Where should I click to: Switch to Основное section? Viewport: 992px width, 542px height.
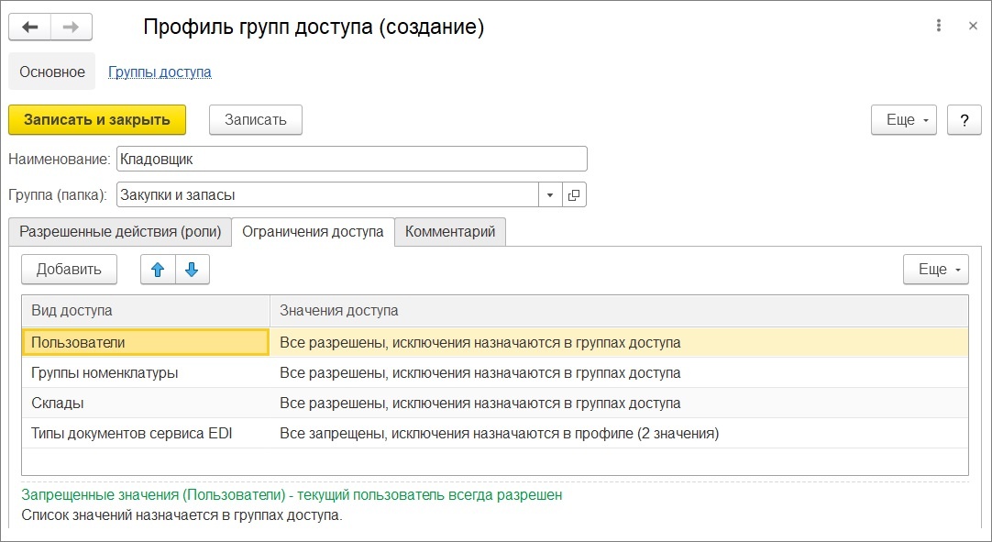pyautogui.click(x=52, y=72)
